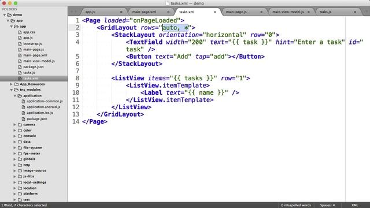Click the folder icon beside camera
370x208 pixels.
coord(20,125)
